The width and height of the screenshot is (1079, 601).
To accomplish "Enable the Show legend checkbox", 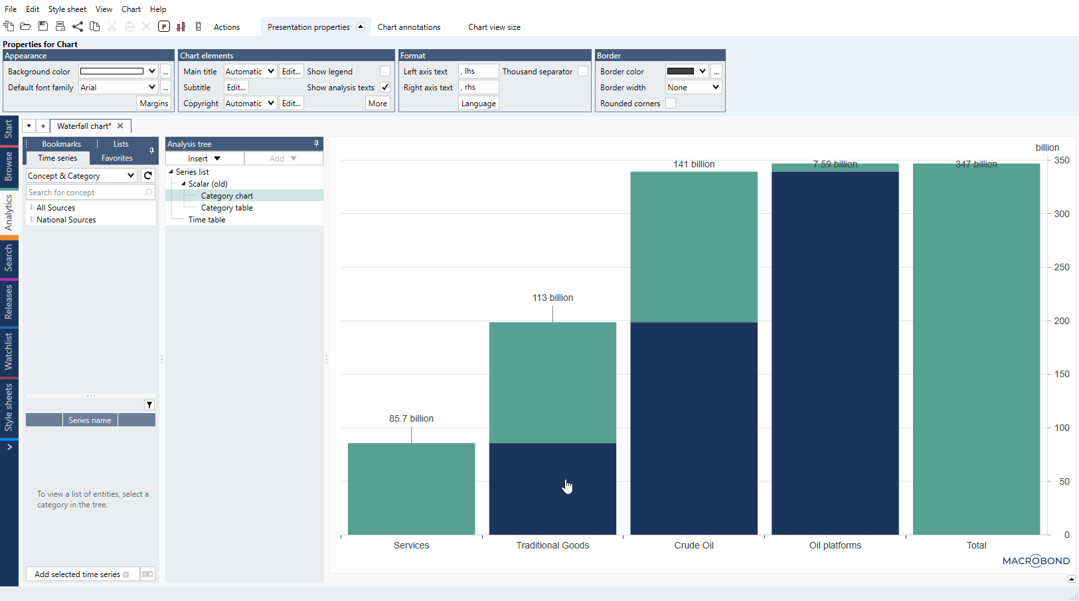I will coord(386,71).
